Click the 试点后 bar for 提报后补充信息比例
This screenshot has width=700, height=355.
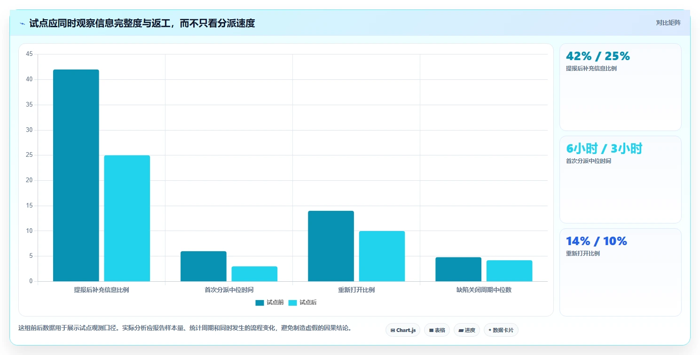127,218
